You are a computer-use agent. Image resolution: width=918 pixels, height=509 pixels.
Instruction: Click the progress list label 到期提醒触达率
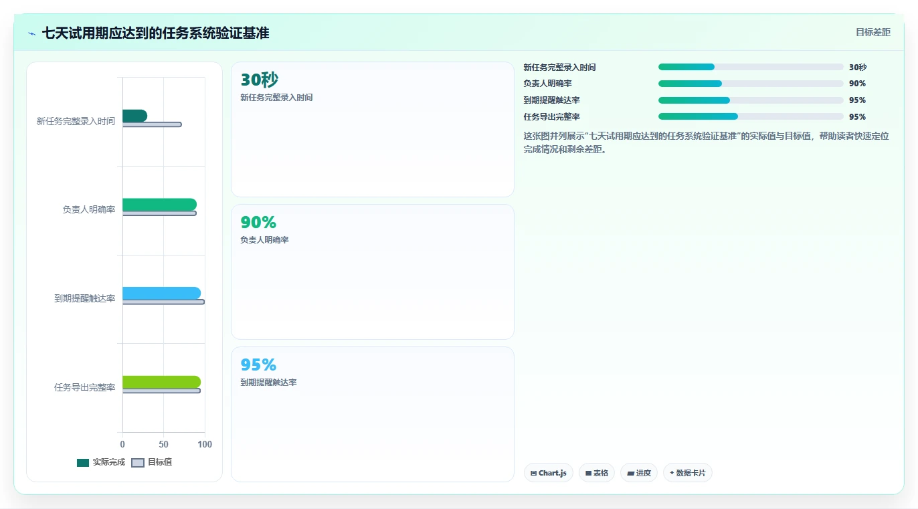551,100
